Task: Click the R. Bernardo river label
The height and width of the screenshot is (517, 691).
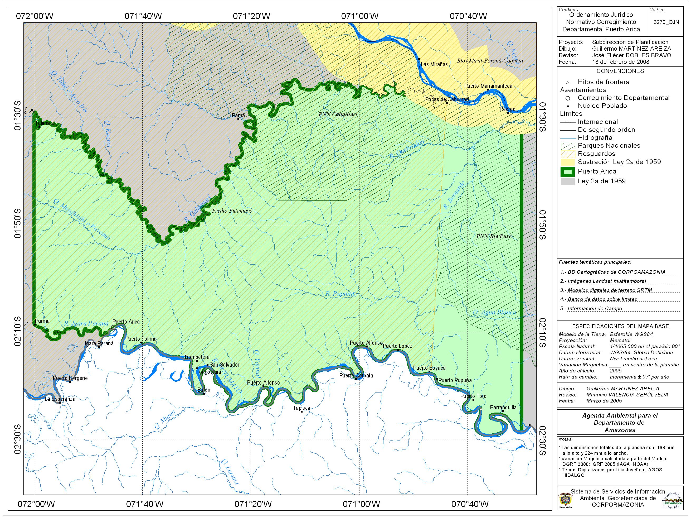Action: 454,195
